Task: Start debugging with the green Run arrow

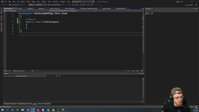Action: (x=49, y=5)
